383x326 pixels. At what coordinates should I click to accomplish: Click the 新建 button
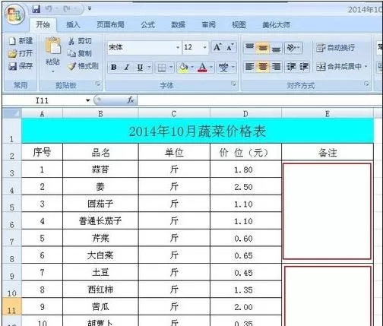coord(21,41)
